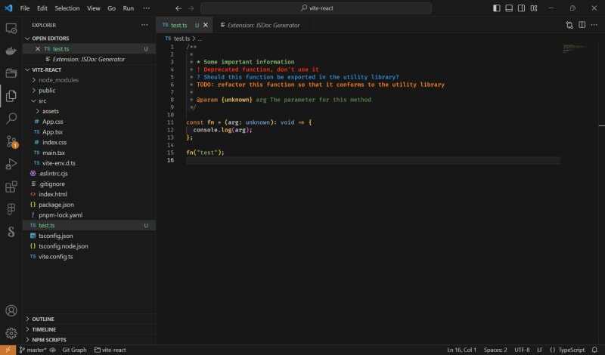Switch to Extension: JSDoc Generator tab

click(263, 25)
